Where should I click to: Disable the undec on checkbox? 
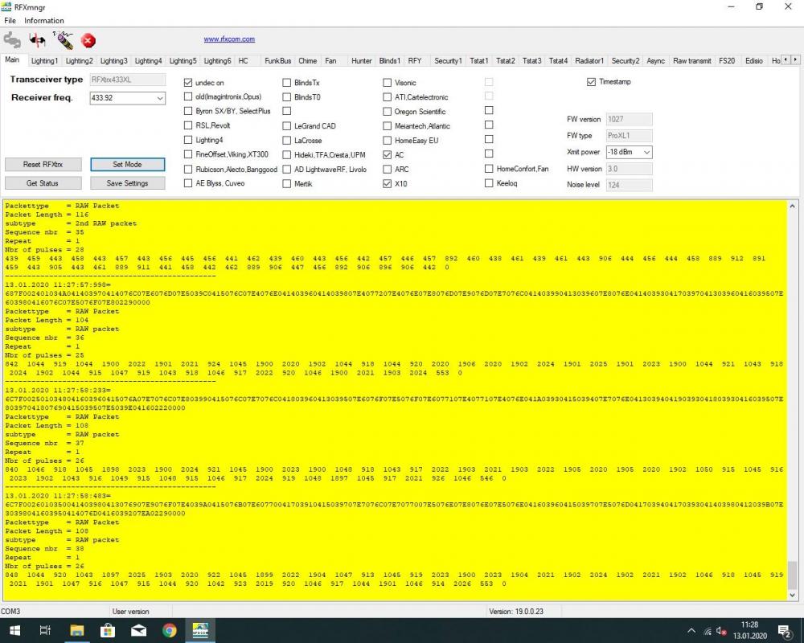[188, 83]
